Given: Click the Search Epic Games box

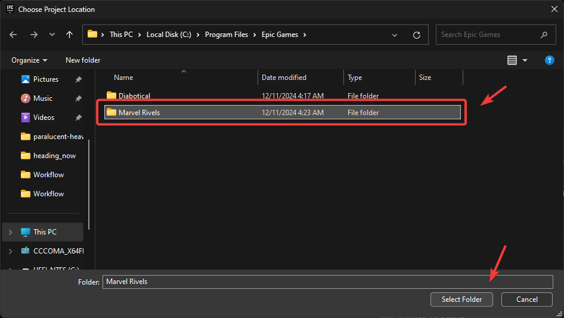Looking at the screenshot, I should pyautogui.click(x=489, y=35).
